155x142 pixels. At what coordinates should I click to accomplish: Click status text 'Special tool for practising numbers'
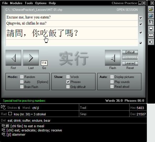[24, 101]
